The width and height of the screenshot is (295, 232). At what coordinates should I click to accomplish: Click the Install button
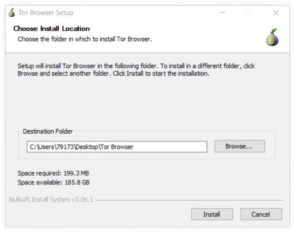212,214
